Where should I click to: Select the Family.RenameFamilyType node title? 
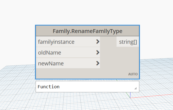(87, 31)
